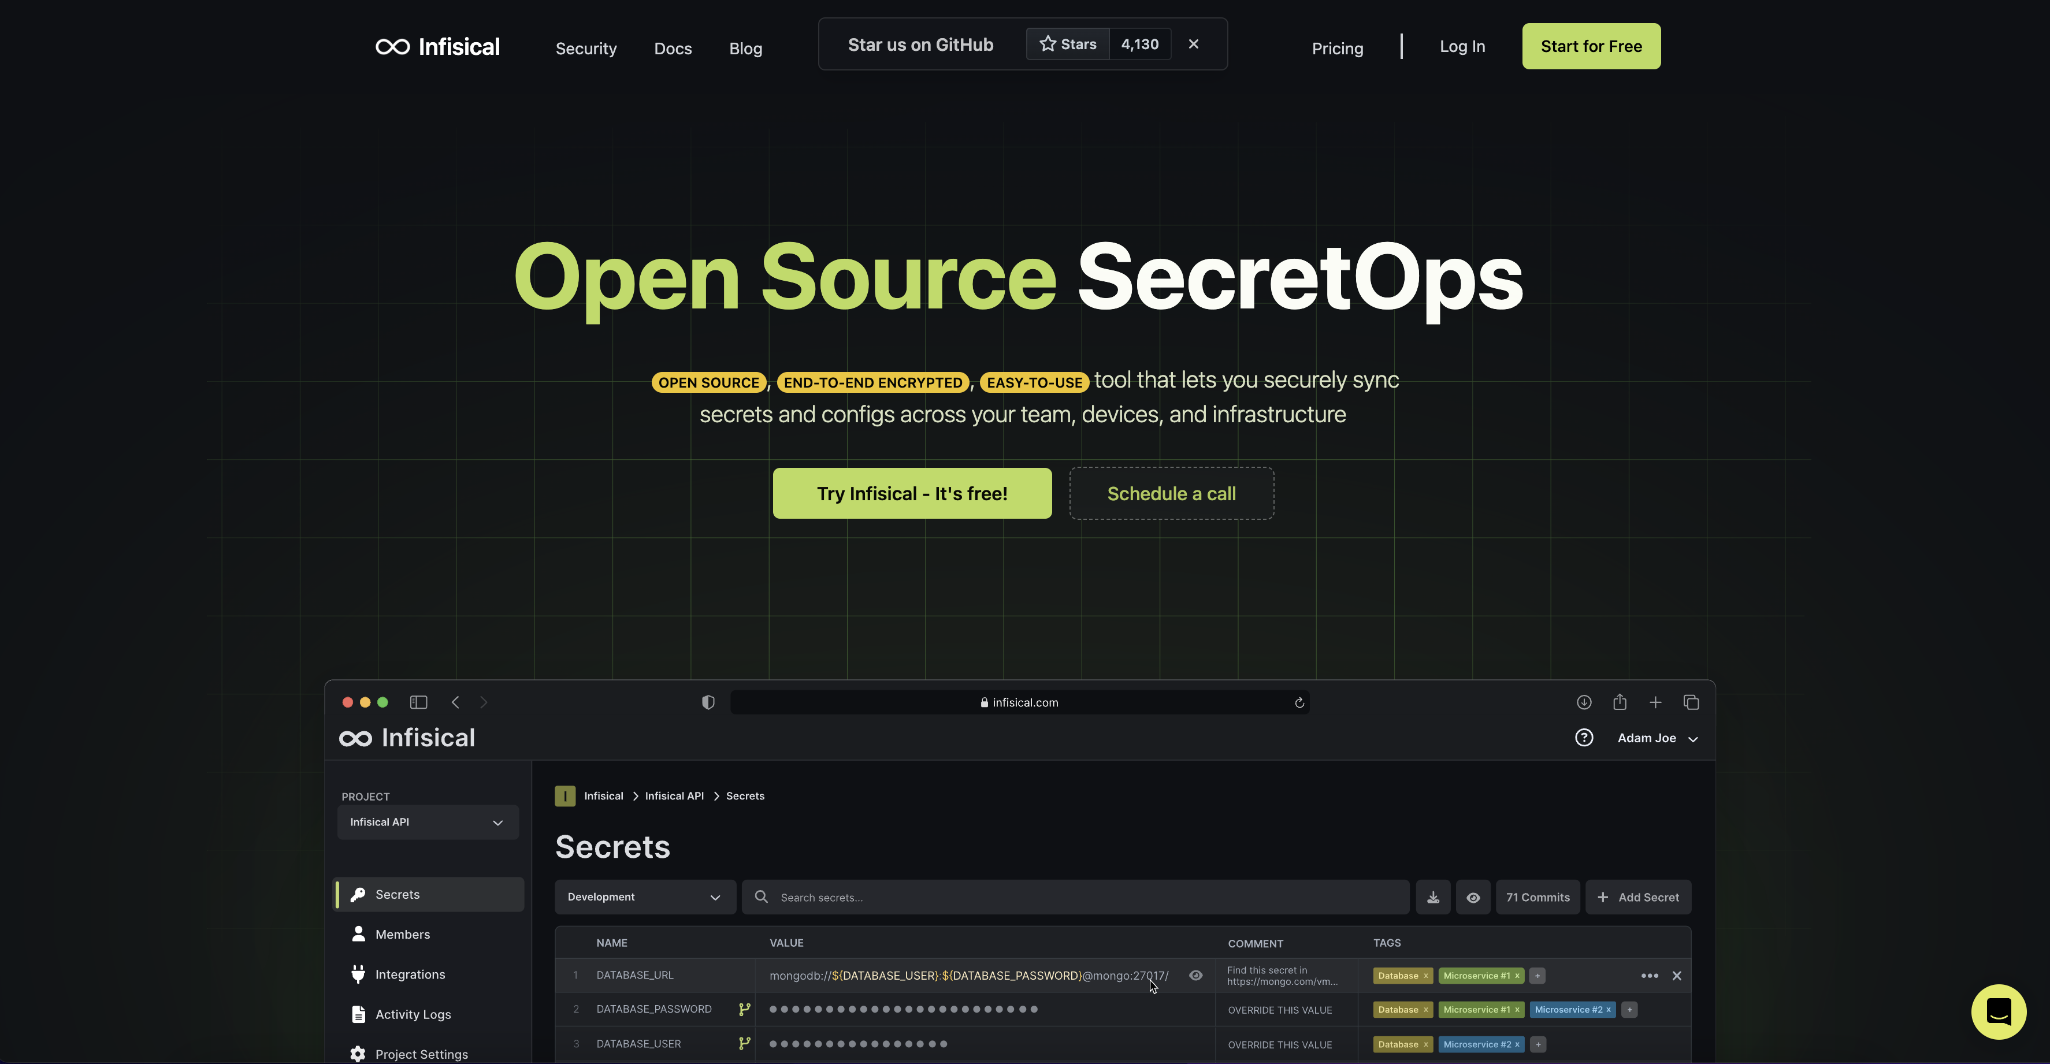The height and width of the screenshot is (1064, 2050).
Task: Click the download secrets icon button
Action: (x=1432, y=897)
